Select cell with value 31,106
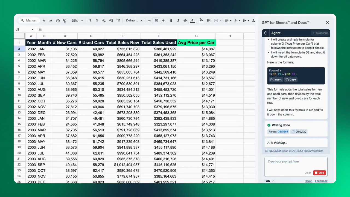 click(x=65, y=49)
